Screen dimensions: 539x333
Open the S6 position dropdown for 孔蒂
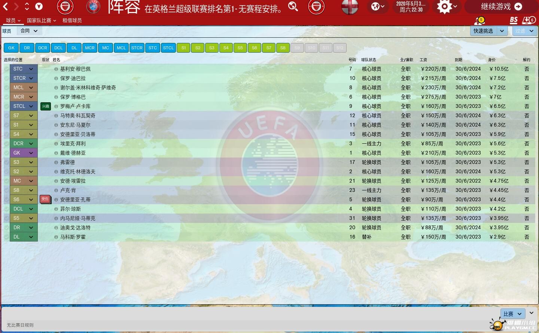(x=24, y=200)
